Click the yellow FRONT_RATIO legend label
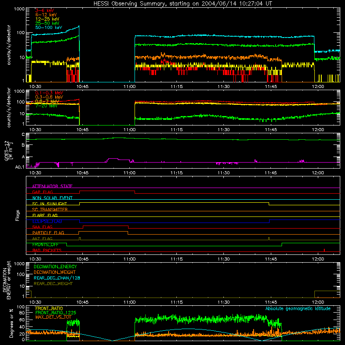This screenshot has width=345, height=345. (49, 308)
